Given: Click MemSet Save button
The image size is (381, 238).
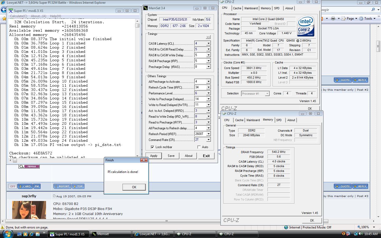Looking at the screenshot, I should click(171, 156).
